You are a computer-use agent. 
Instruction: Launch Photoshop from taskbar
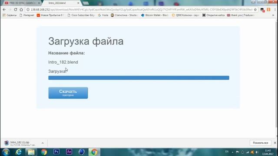(56, 152)
